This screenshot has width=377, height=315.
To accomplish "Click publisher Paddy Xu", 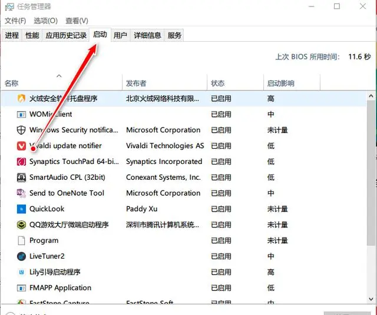I will (141, 209).
